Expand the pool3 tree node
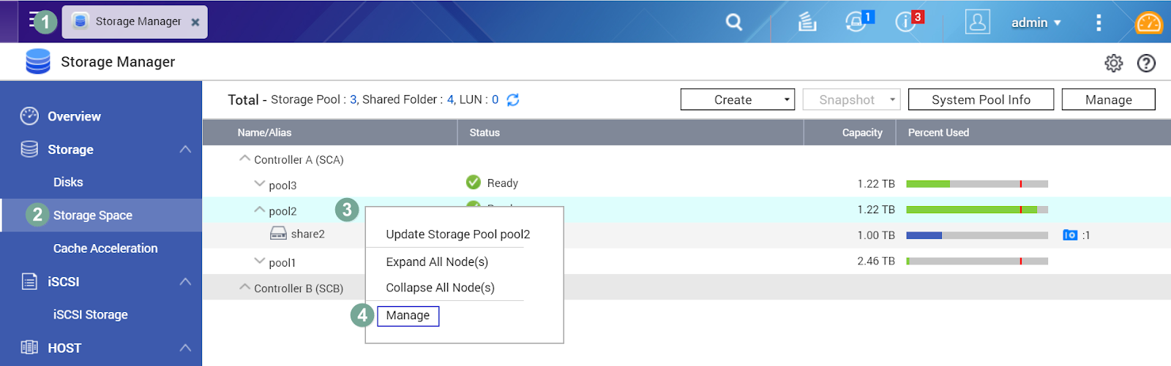The image size is (1171, 366). (259, 185)
